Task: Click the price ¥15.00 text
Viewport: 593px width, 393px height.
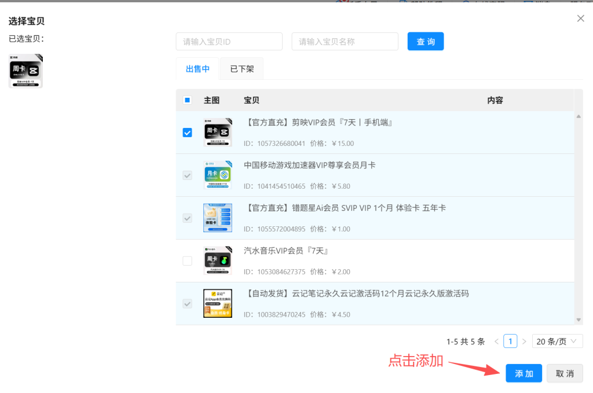Action: pyautogui.click(x=343, y=144)
